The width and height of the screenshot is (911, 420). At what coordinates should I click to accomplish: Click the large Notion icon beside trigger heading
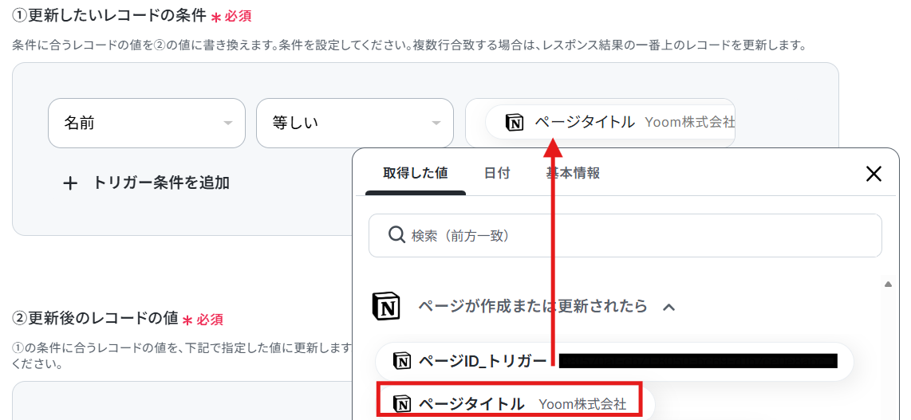tap(386, 306)
